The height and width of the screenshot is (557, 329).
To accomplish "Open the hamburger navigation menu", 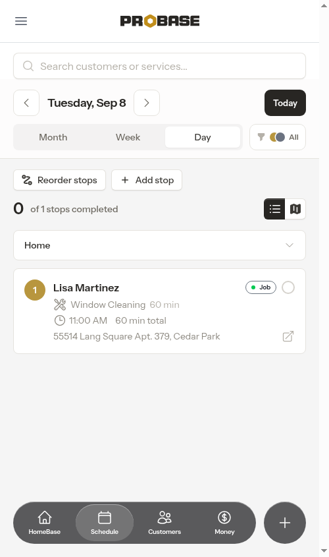I will coord(21,21).
